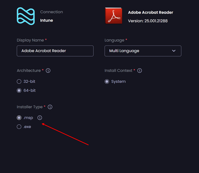Click the Intune connection name
The width and height of the screenshot is (199, 173).
pos(47,20)
